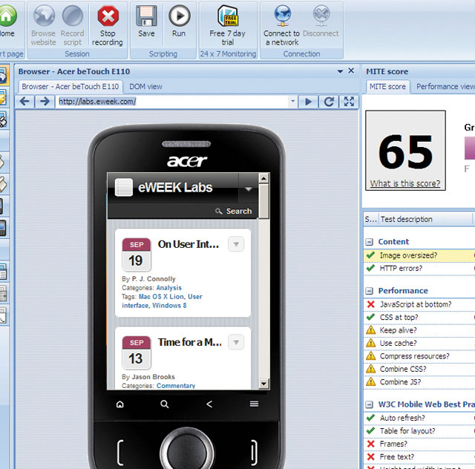The image size is (475, 469).
Task: Click the phone page scrollbar thumb
Action: pos(263,201)
